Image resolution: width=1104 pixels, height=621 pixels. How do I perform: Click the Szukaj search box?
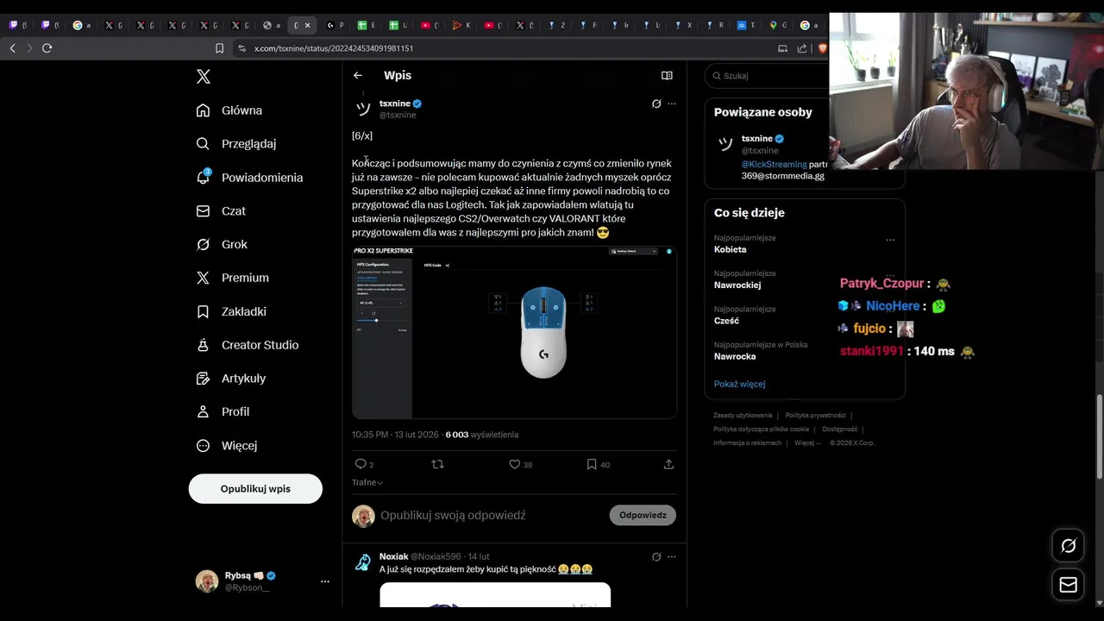768,76
